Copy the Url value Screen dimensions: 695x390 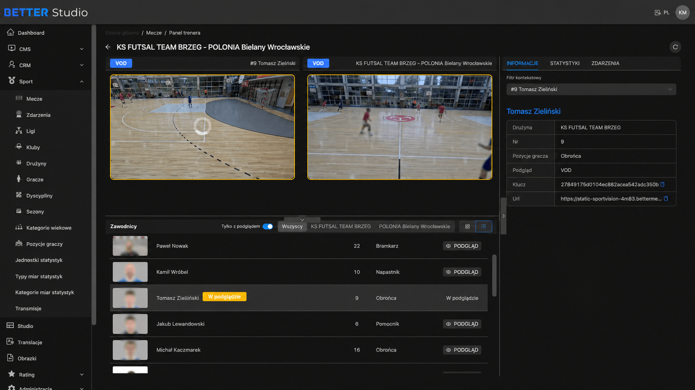(666, 199)
